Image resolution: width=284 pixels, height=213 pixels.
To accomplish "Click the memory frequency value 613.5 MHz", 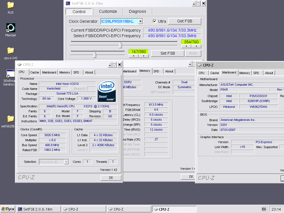I will click(156, 105).
